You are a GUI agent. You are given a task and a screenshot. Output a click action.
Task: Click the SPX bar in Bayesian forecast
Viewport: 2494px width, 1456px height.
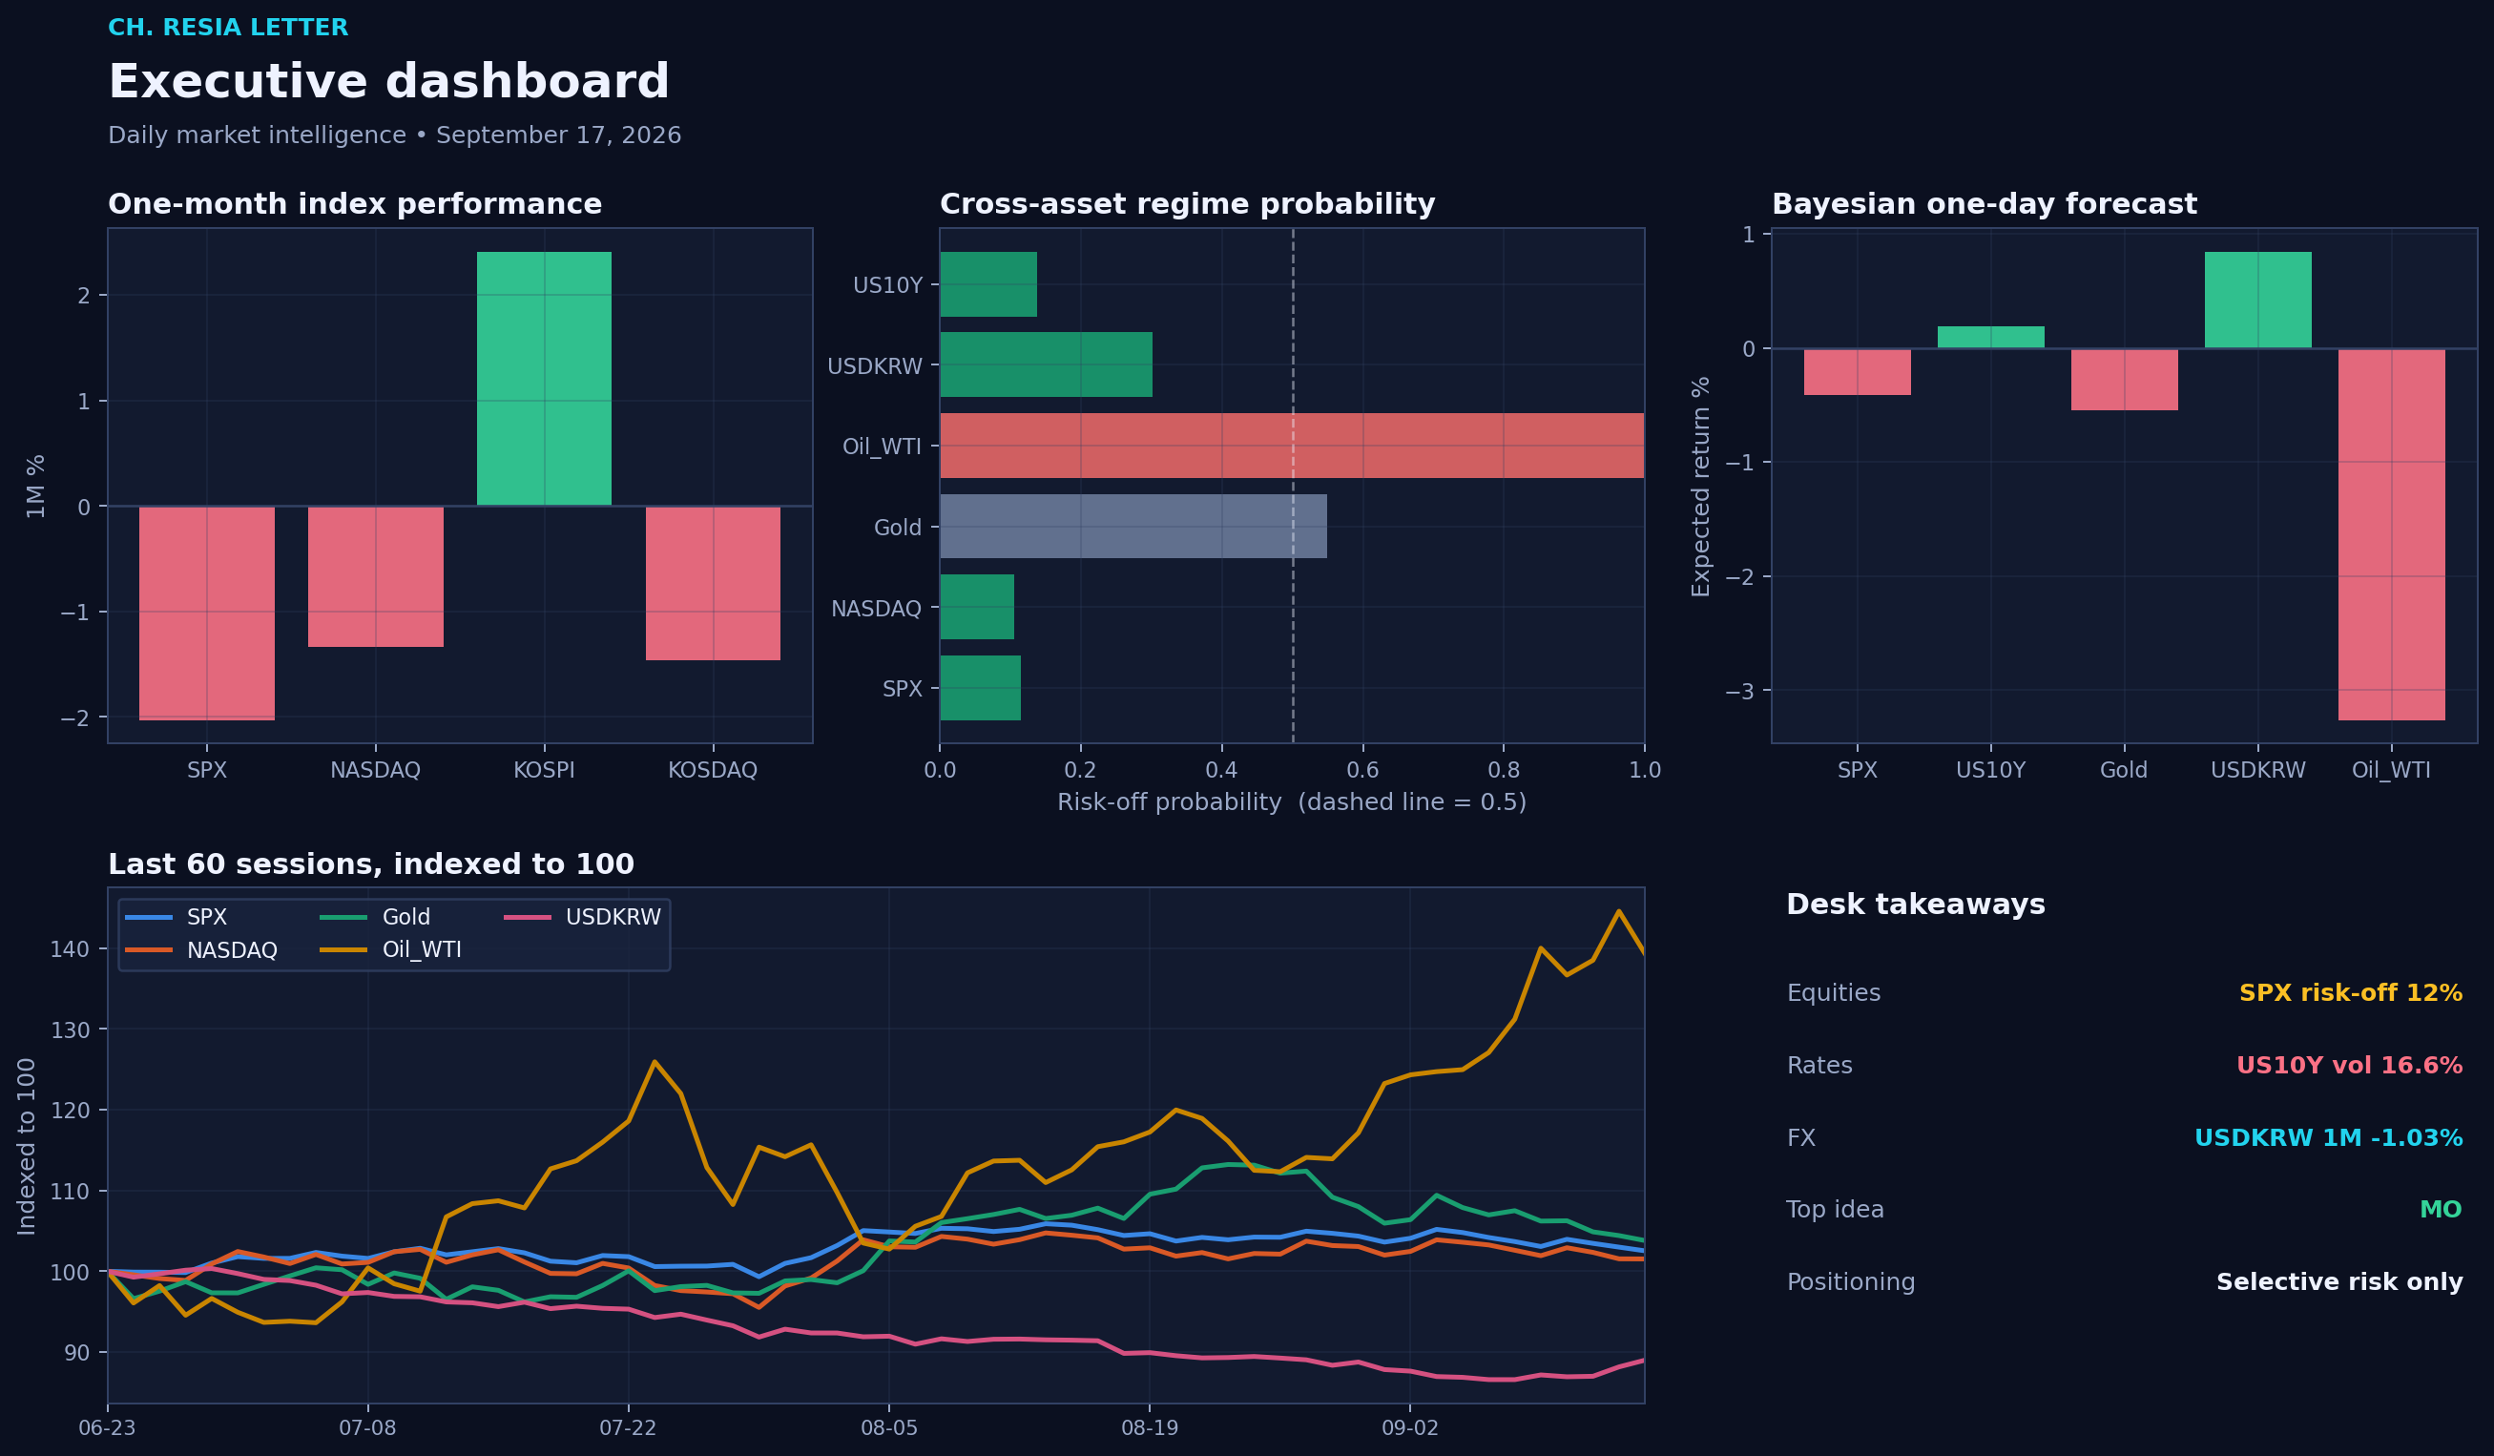coord(1857,372)
